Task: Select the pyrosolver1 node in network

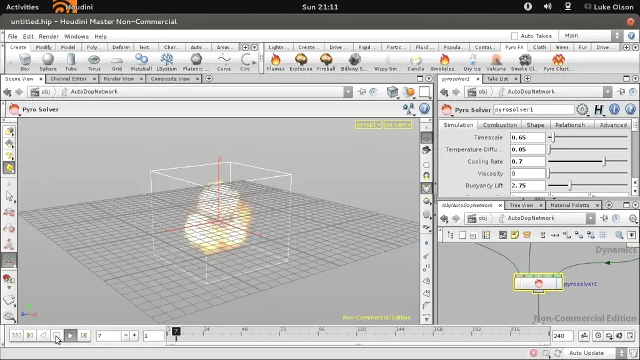Action: [538, 283]
